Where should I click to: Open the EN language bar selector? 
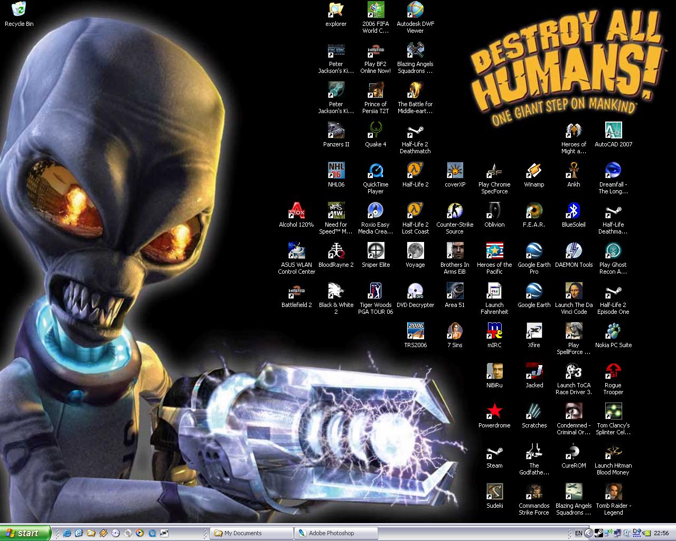(578, 533)
